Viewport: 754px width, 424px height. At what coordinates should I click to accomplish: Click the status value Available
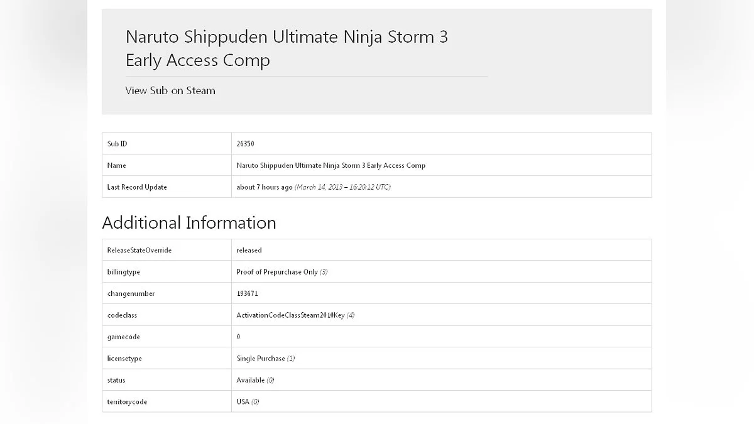pyautogui.click(x=251, y=380)
